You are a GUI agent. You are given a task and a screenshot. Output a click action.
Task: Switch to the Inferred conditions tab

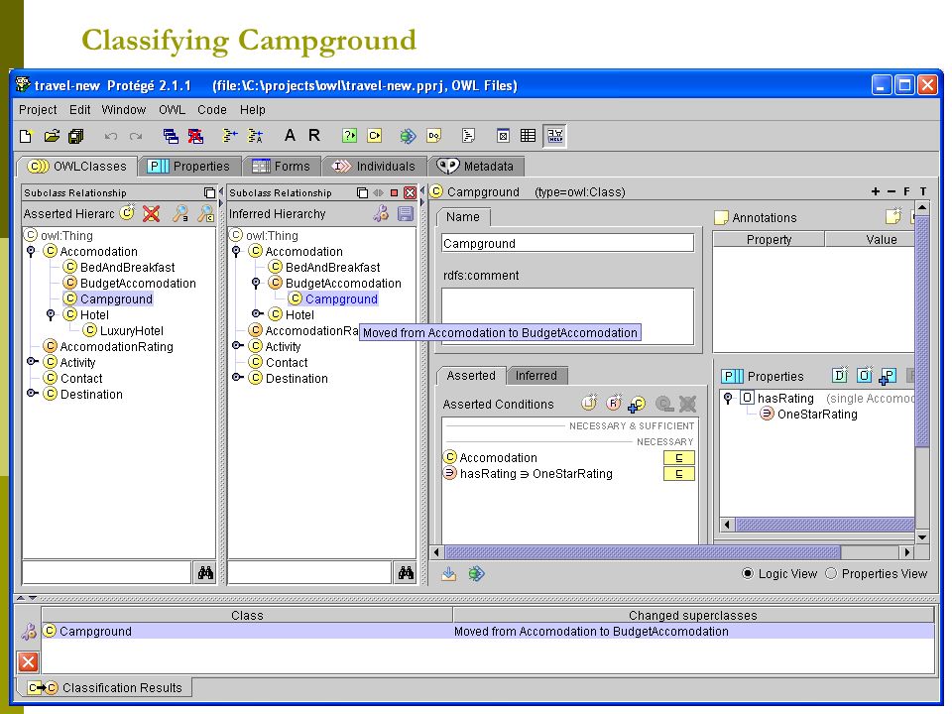pos(536,376)
